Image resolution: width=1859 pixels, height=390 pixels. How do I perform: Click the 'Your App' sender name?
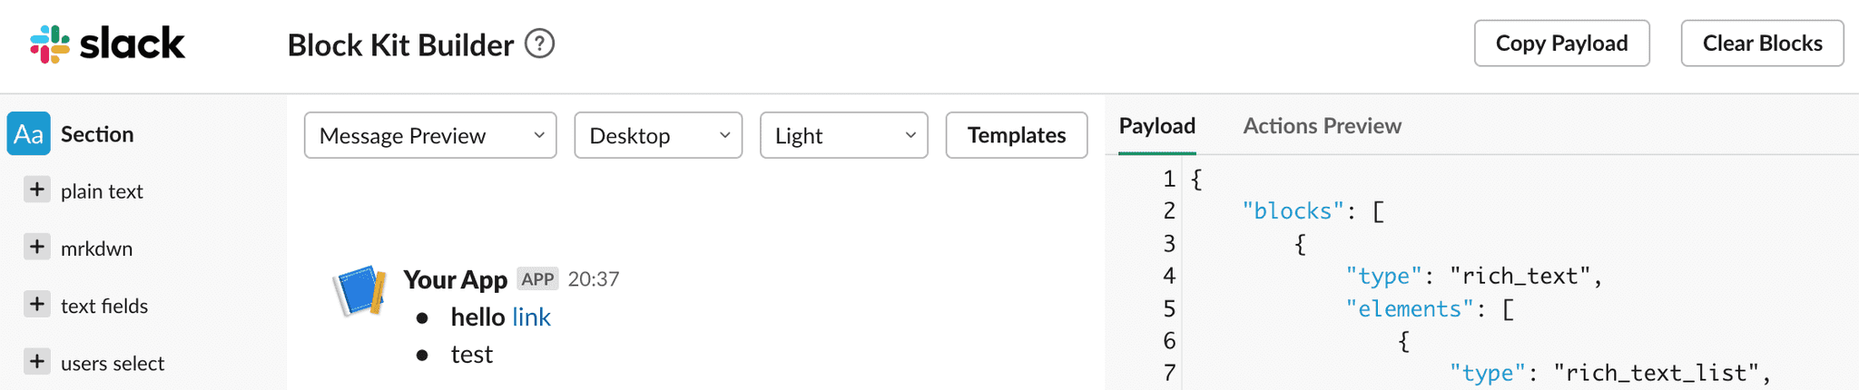click(455, 279)
